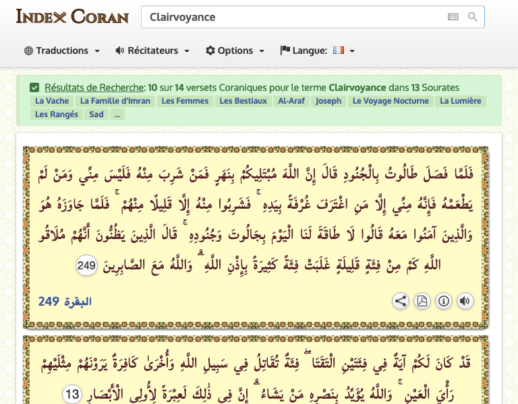The width and height of the screenshot is (518, 404).
Task: Click the share icon for verse 249
Action: [401, 301]
